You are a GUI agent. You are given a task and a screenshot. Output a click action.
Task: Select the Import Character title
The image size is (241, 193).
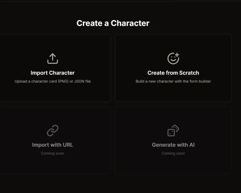(x=53, y=73)
